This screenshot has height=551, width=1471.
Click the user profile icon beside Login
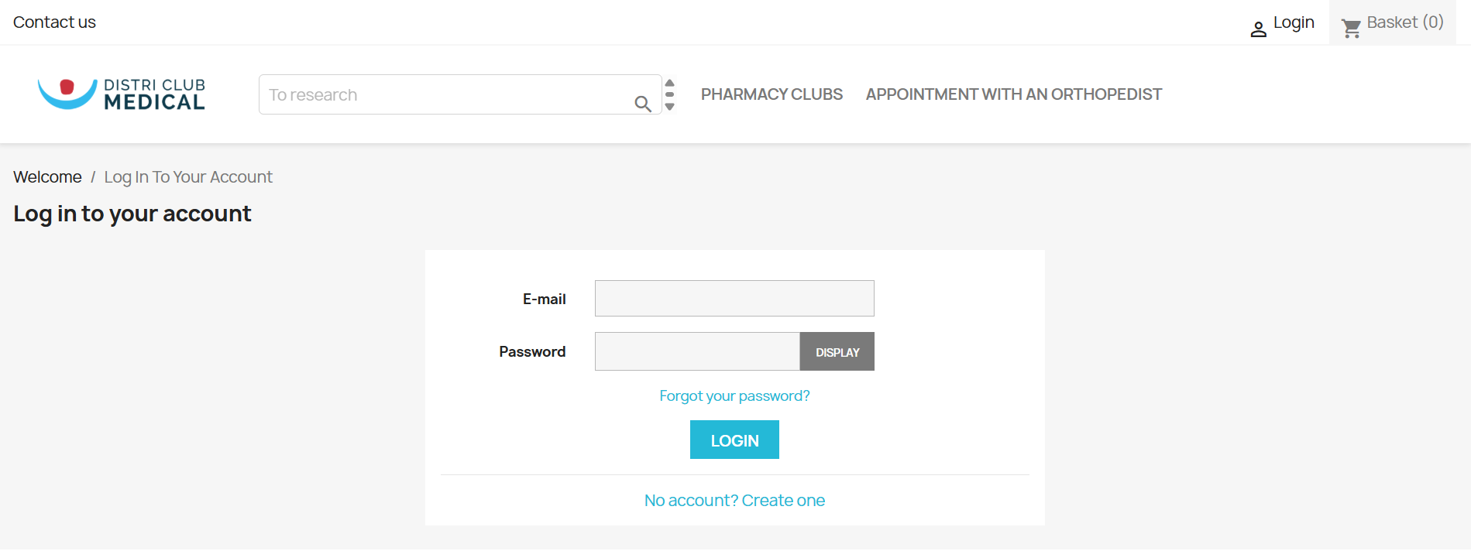click(x=1258, y=29)
